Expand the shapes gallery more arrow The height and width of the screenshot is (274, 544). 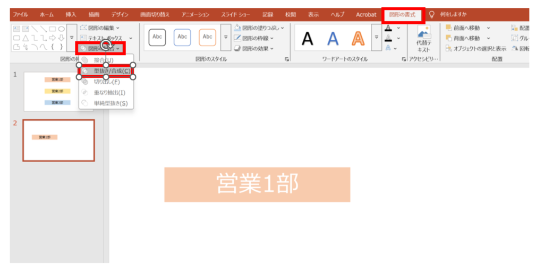[x=71, y=38]
